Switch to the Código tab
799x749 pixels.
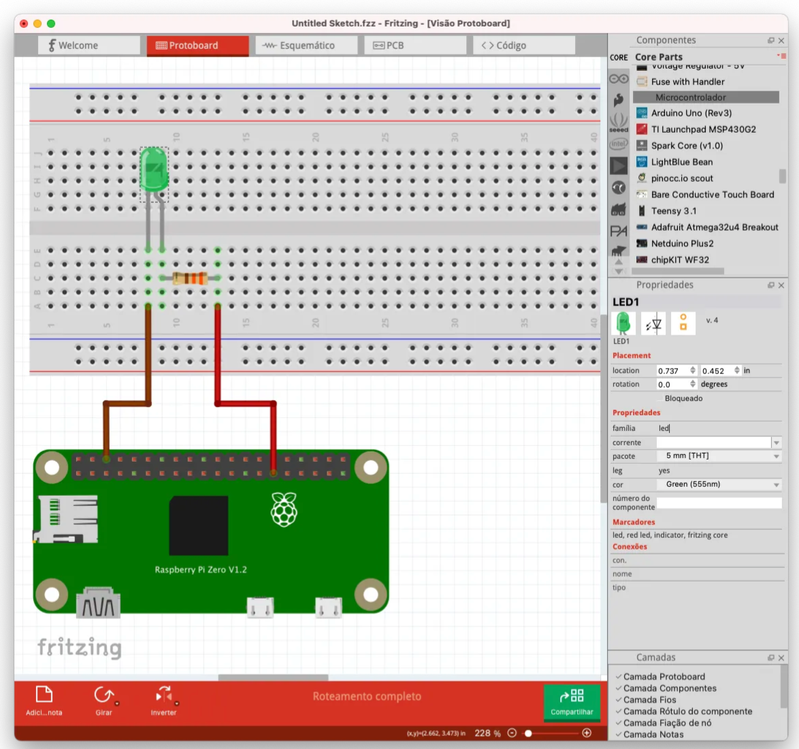(x=524, y=46)
